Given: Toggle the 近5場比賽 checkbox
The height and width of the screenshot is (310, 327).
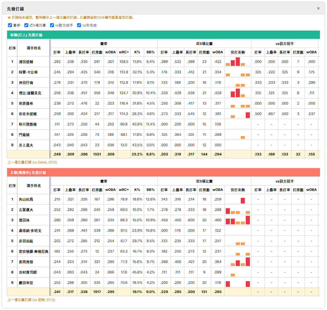Looking at the screenshot, I should [x=26, y=25].
